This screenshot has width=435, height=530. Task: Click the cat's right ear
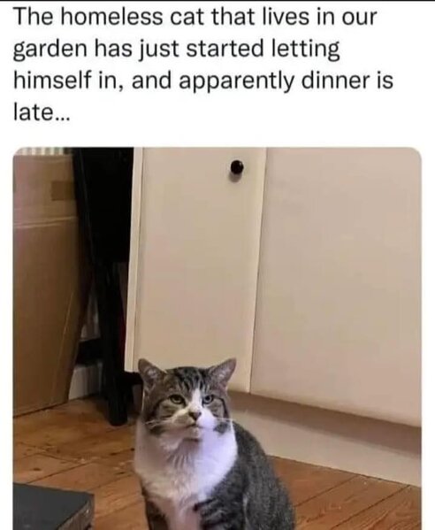coord(222,373)
